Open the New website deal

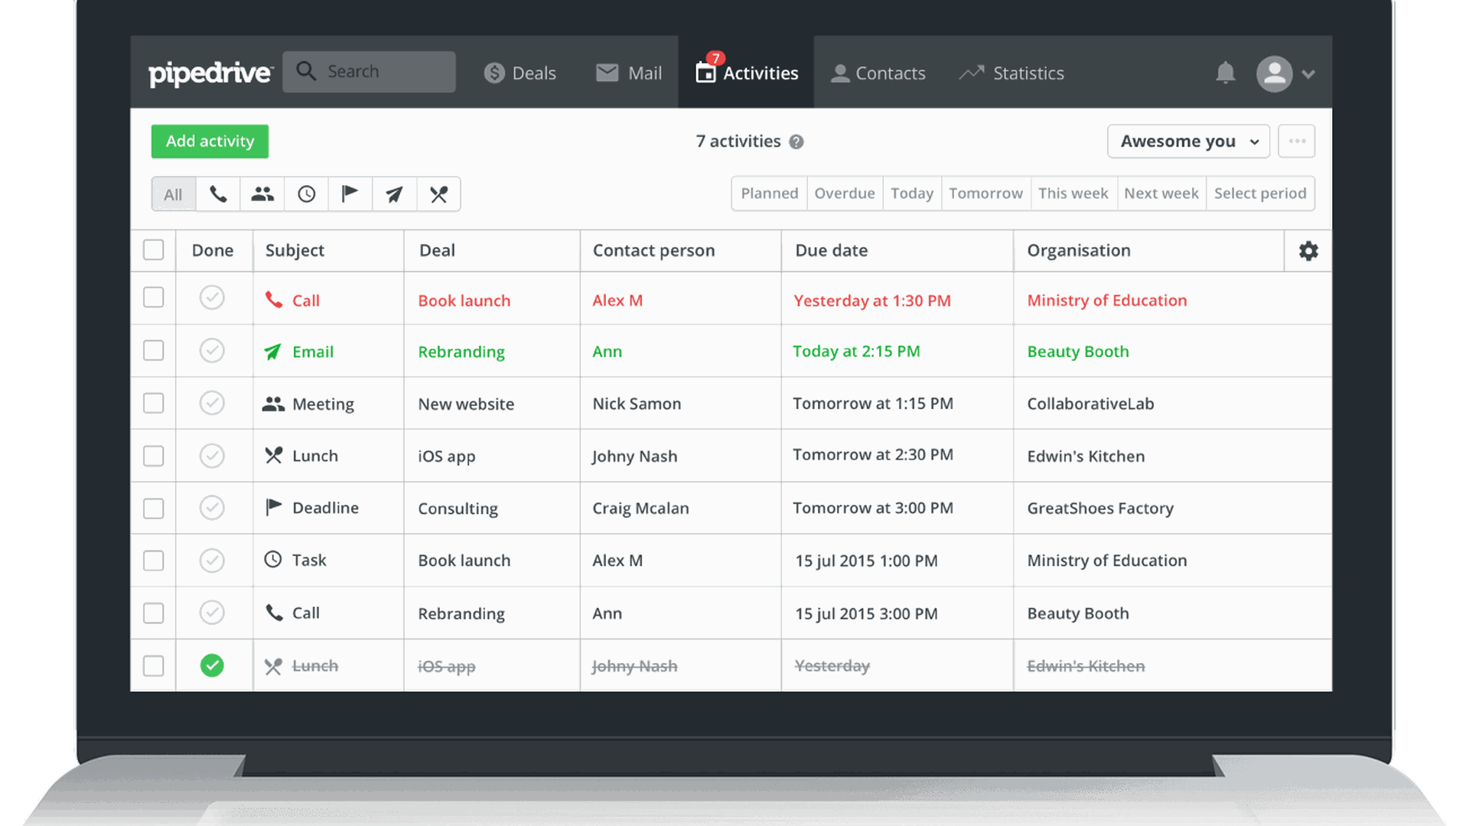[466, 404]
